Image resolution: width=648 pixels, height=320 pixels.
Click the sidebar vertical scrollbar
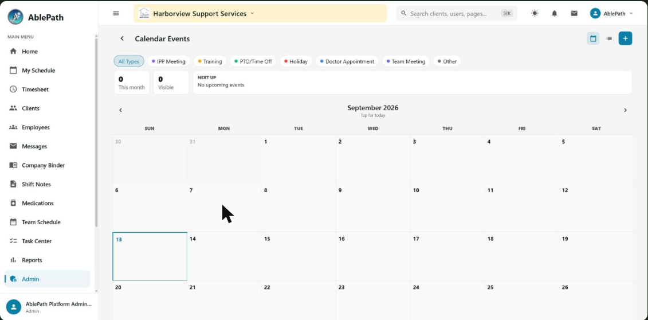[x=97, y=132]
